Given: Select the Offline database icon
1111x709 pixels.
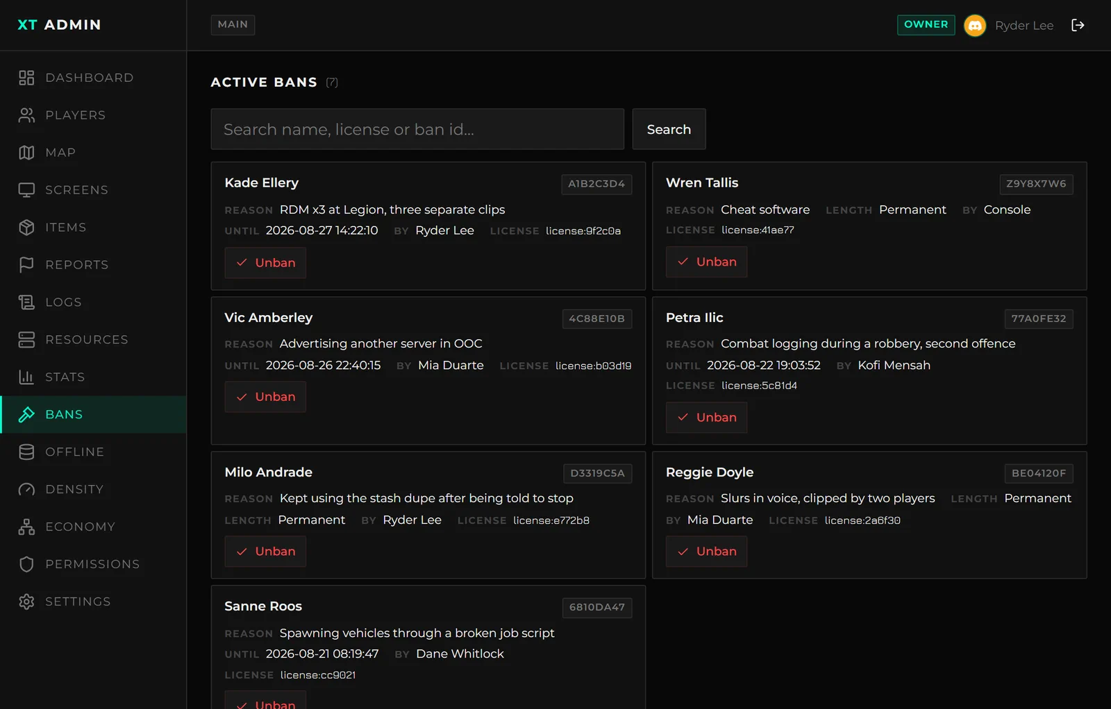Looking at the screenshot, I should click(x=26, y=452).
